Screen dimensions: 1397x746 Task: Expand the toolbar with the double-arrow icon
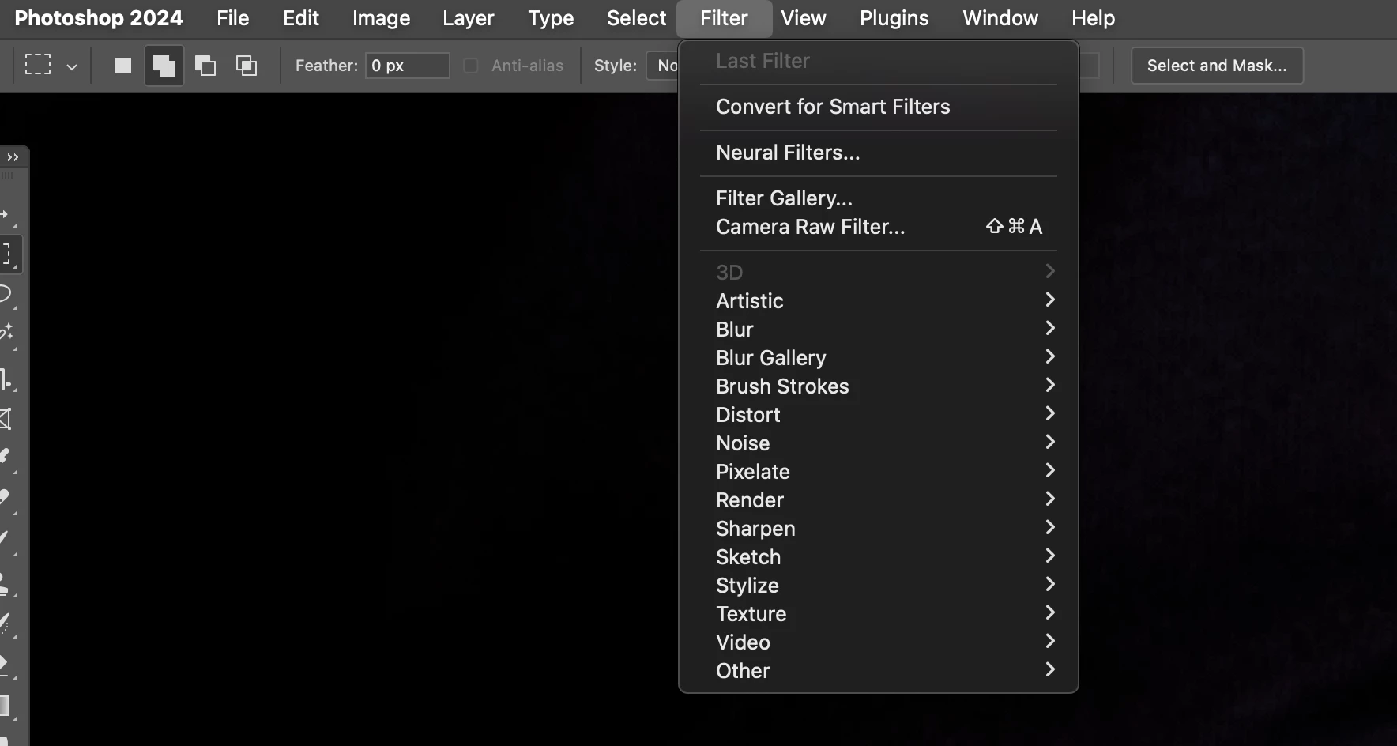12,157
